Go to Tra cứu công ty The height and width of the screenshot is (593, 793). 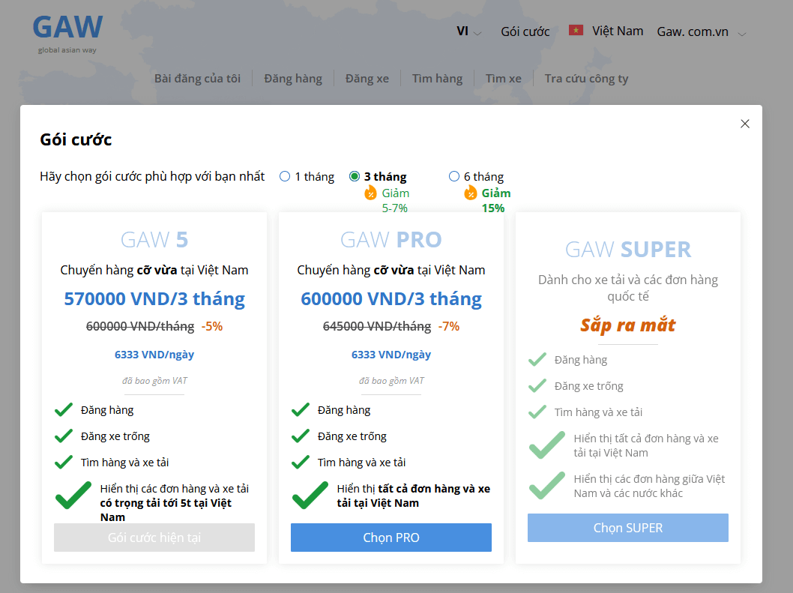tap(586, 79)
